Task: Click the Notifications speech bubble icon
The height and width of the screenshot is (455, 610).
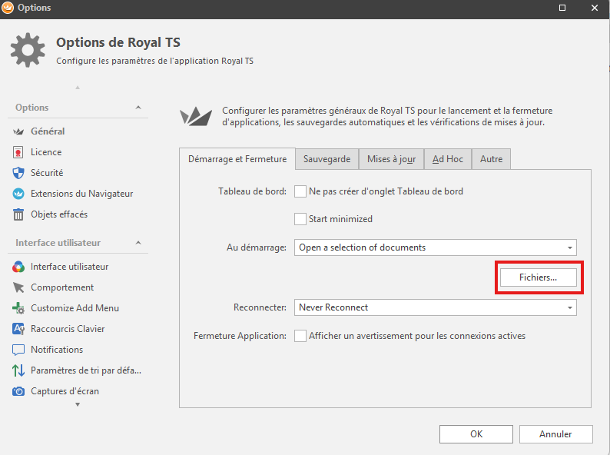Action: [x=18, y=350]
